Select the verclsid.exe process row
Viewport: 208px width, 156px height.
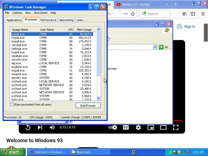52,45
